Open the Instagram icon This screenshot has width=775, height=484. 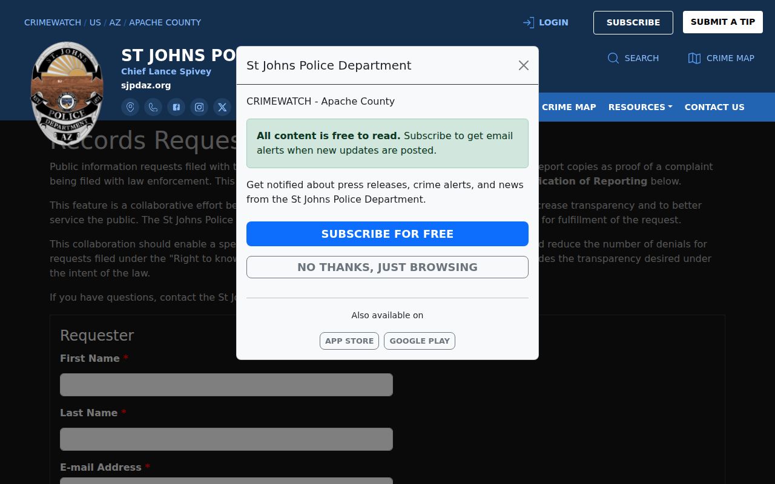pyautogui.click(x=199, y=107)
